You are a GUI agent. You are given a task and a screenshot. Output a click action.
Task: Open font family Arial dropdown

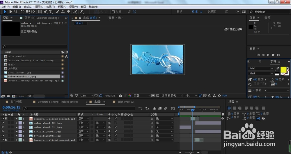coord(261,69)
